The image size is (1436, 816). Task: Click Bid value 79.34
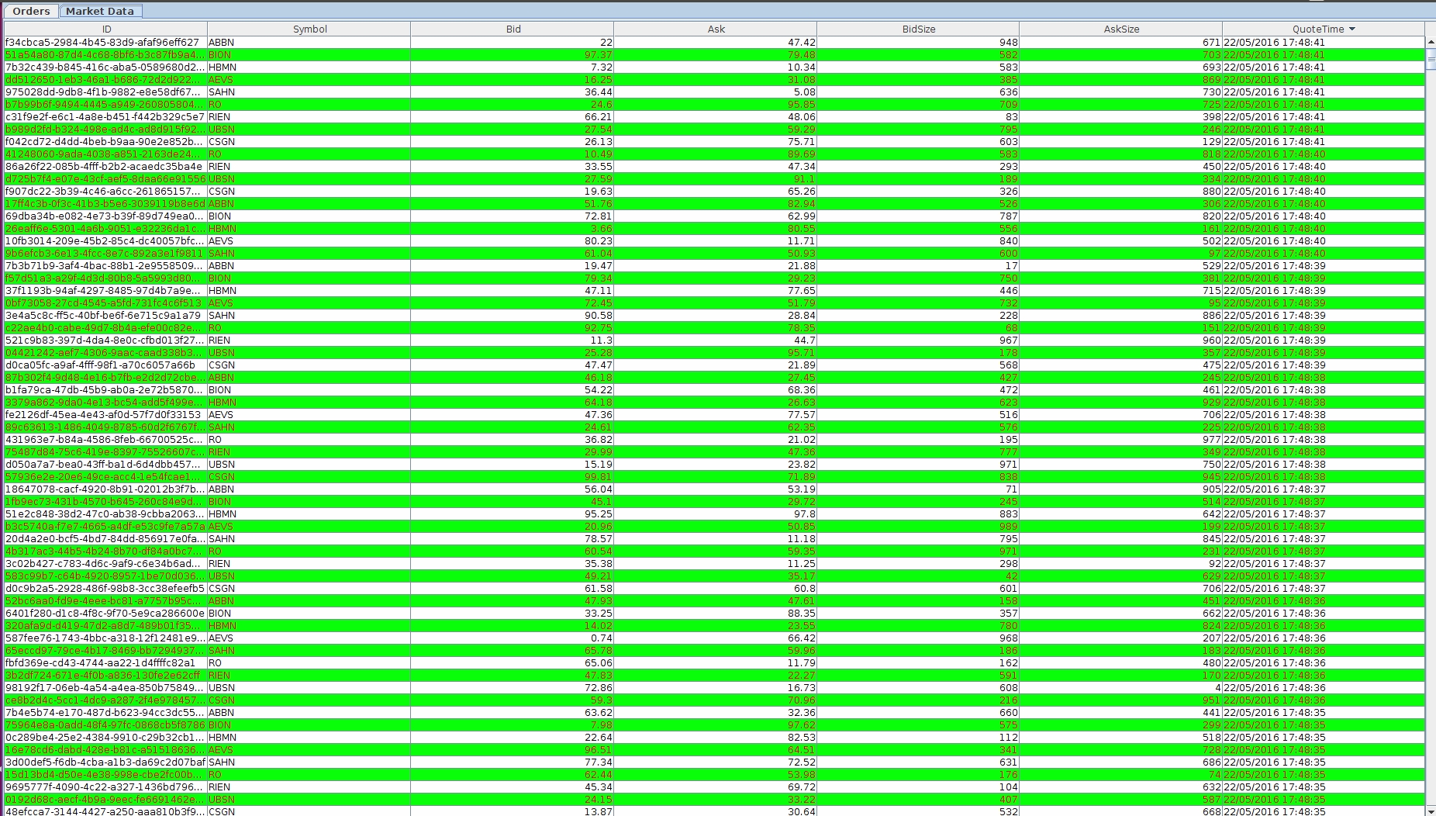(x=598, y=278)
